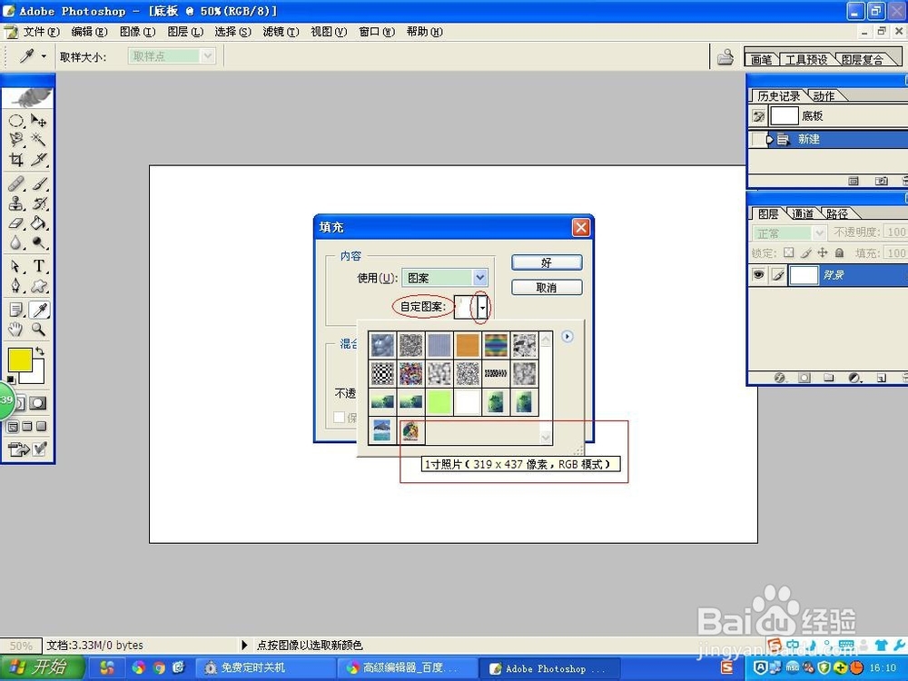Open the 文件 menu
This screenshot has width=908, height=681.
(x=41, y=32)
